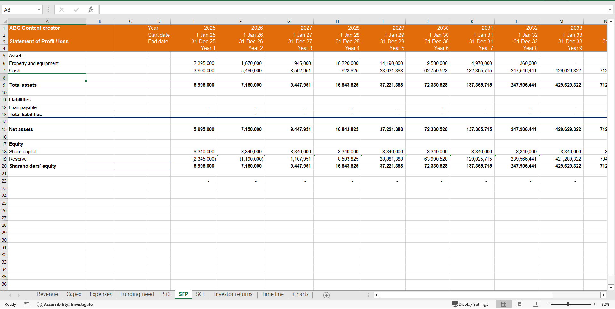Click the vertical scrollbar thumb
615x309 pixels.
tap(611, 150)
